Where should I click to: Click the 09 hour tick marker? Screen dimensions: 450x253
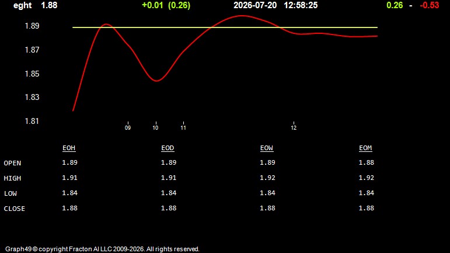(x=128, y=127)
